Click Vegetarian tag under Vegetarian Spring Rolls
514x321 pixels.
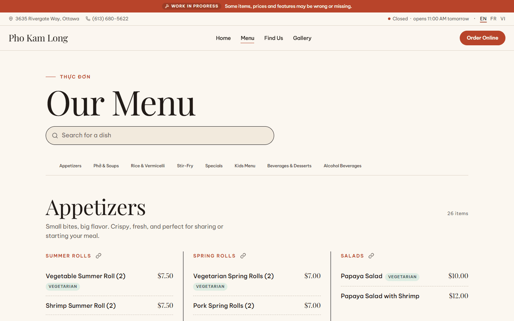pyautogui.click(x=210, y=287)
